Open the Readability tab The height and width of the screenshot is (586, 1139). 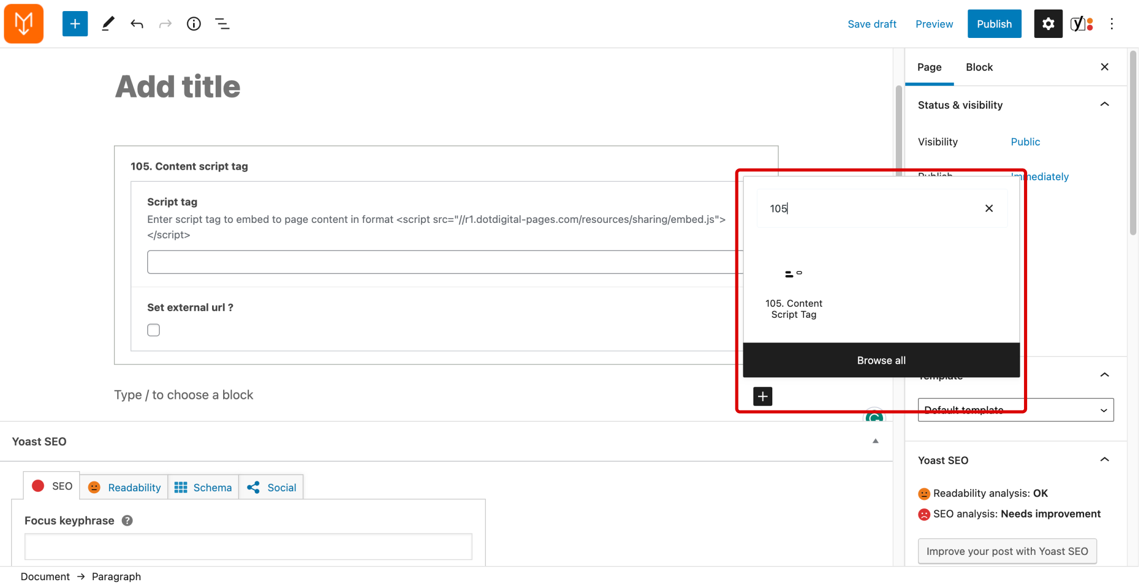point(124,487)
